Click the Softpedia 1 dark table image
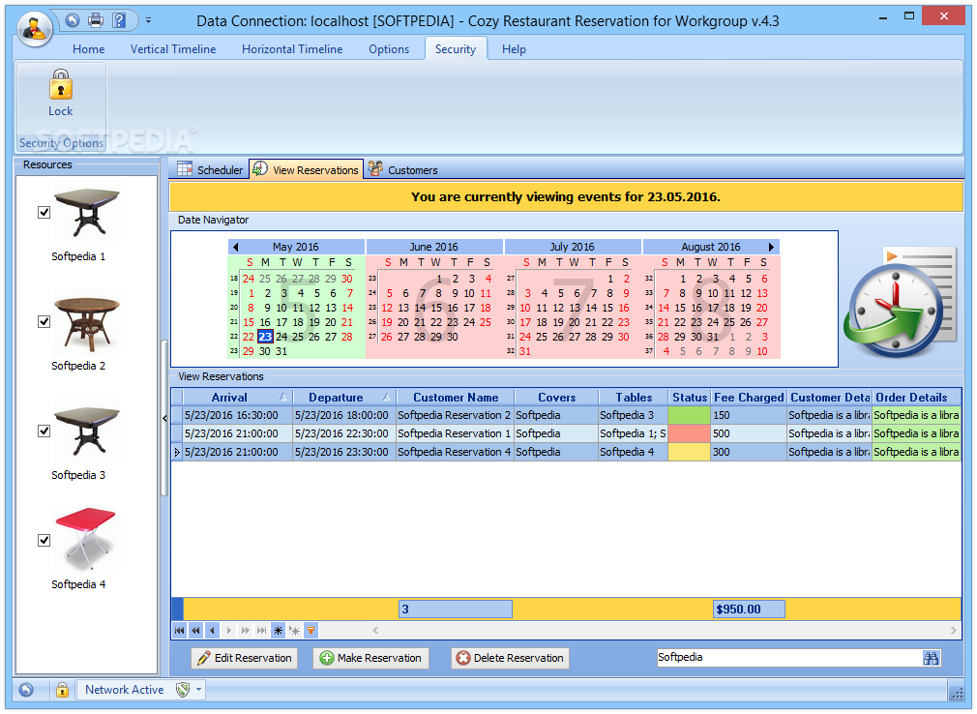Screen dimensions: 977x714 tap(87, 214)
